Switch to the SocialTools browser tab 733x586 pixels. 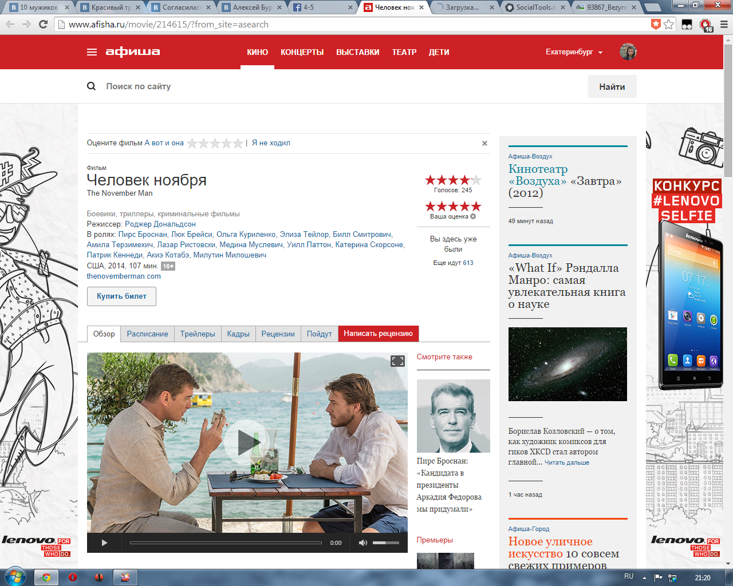(535, 7)
